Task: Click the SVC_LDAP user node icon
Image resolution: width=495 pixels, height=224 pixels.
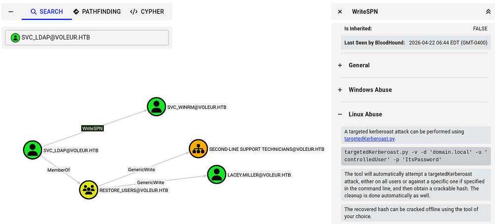Action: pos(33,150)
